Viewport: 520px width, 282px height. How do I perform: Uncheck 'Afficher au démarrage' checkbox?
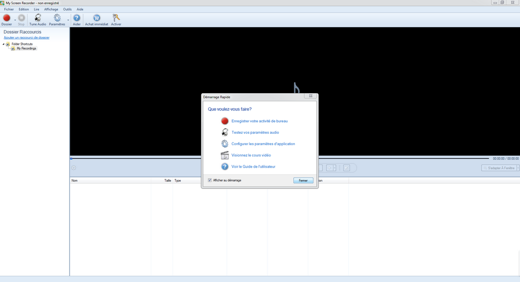[210, 180]
